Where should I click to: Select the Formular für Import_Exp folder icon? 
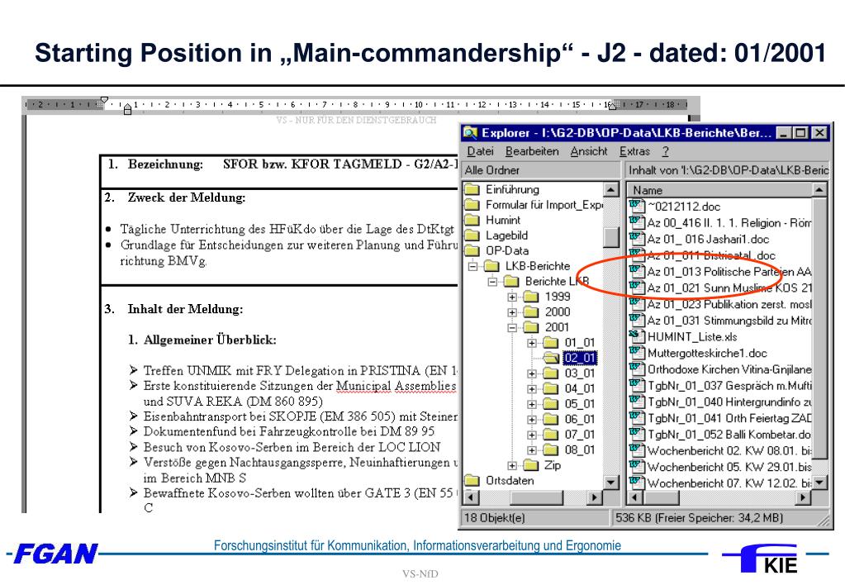point(472,205)
